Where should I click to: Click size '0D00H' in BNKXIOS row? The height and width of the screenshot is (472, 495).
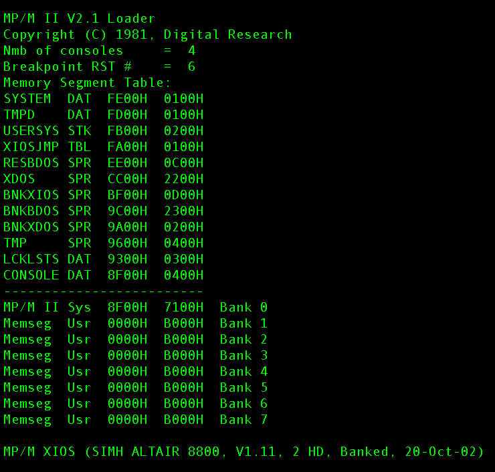tap(184, 195)
